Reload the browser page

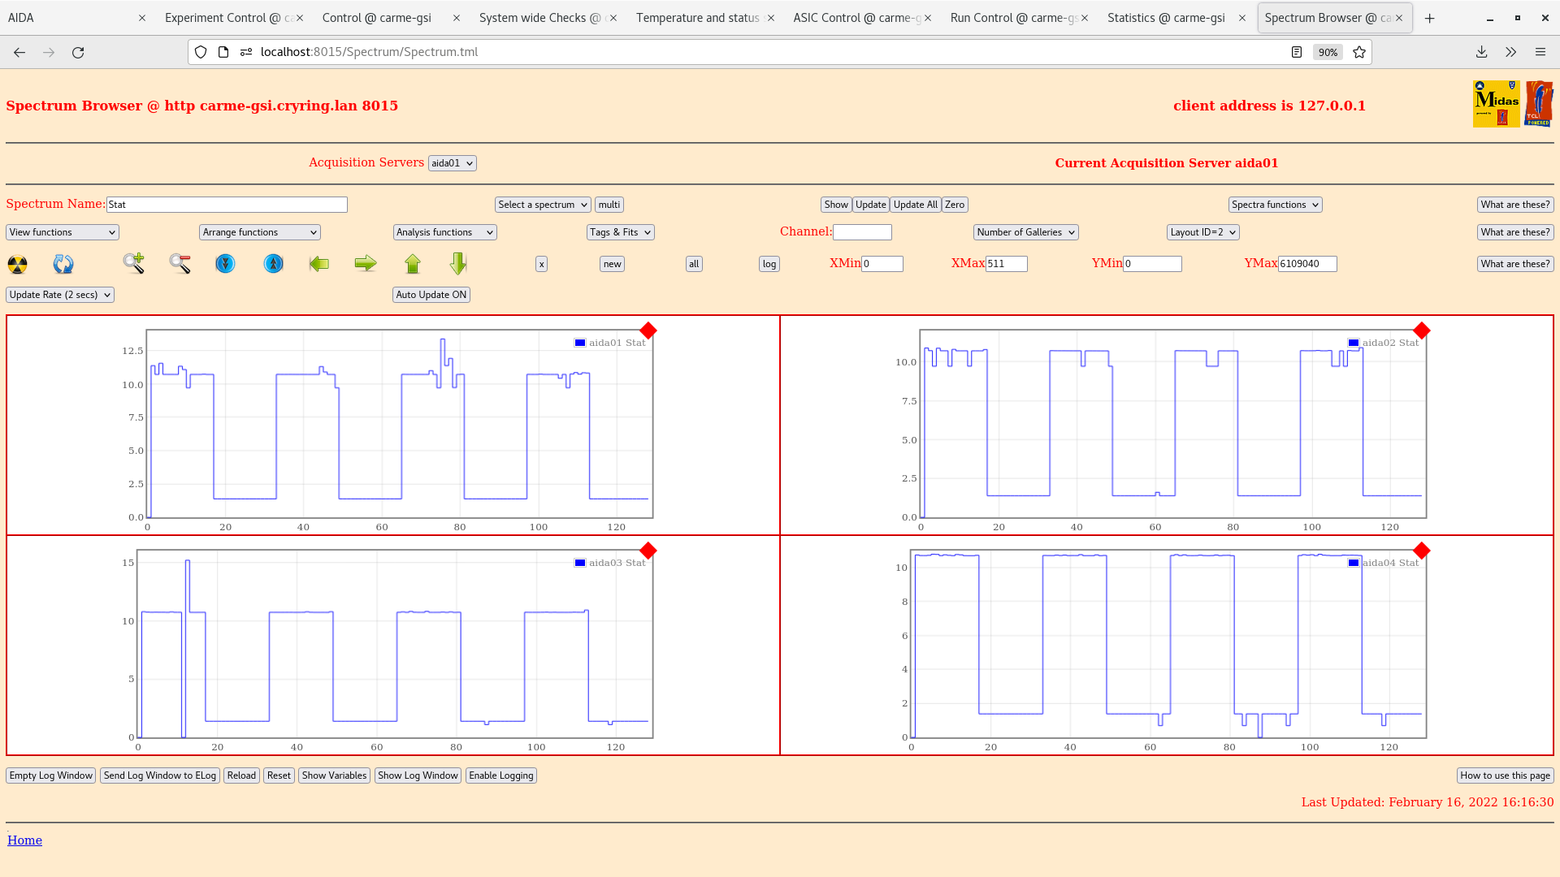pos(78,52)
